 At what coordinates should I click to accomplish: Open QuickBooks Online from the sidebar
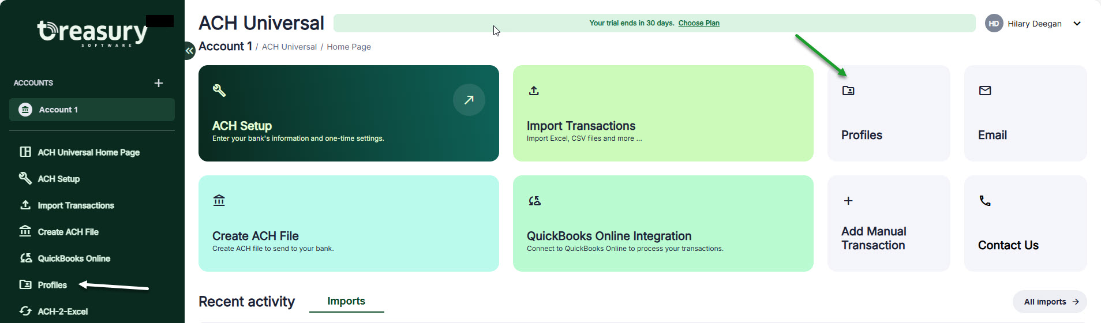74,258
